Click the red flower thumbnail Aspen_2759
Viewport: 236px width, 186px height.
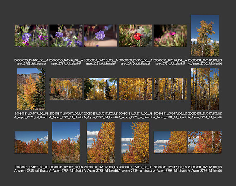(135, 36)
